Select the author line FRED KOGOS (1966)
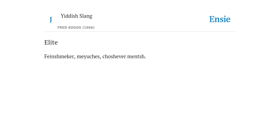 pyautogui.click(x=76, y=28)
